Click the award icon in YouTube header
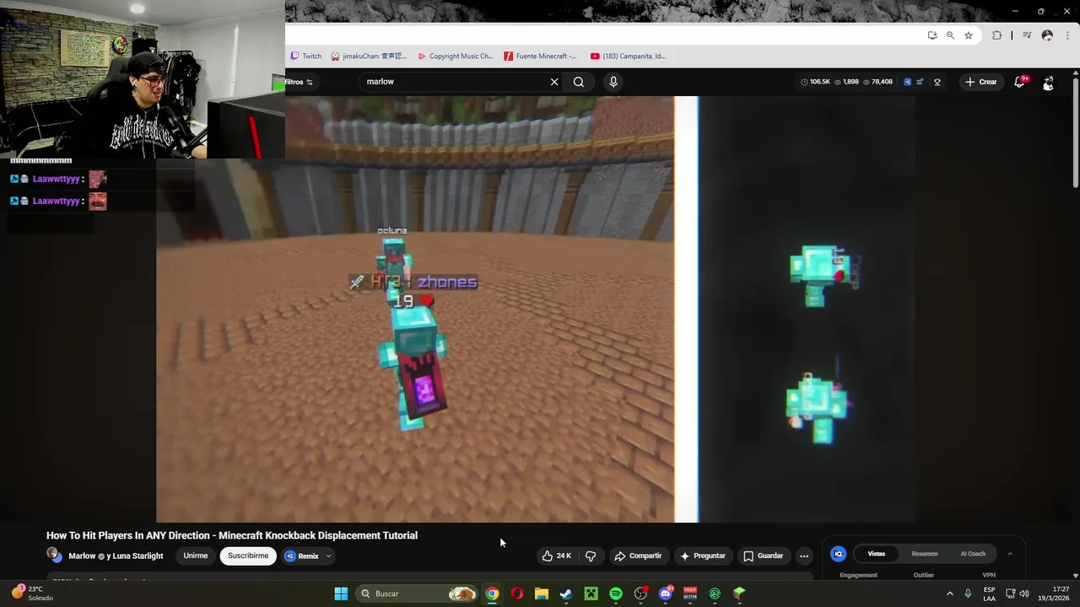 pos(937,82)
